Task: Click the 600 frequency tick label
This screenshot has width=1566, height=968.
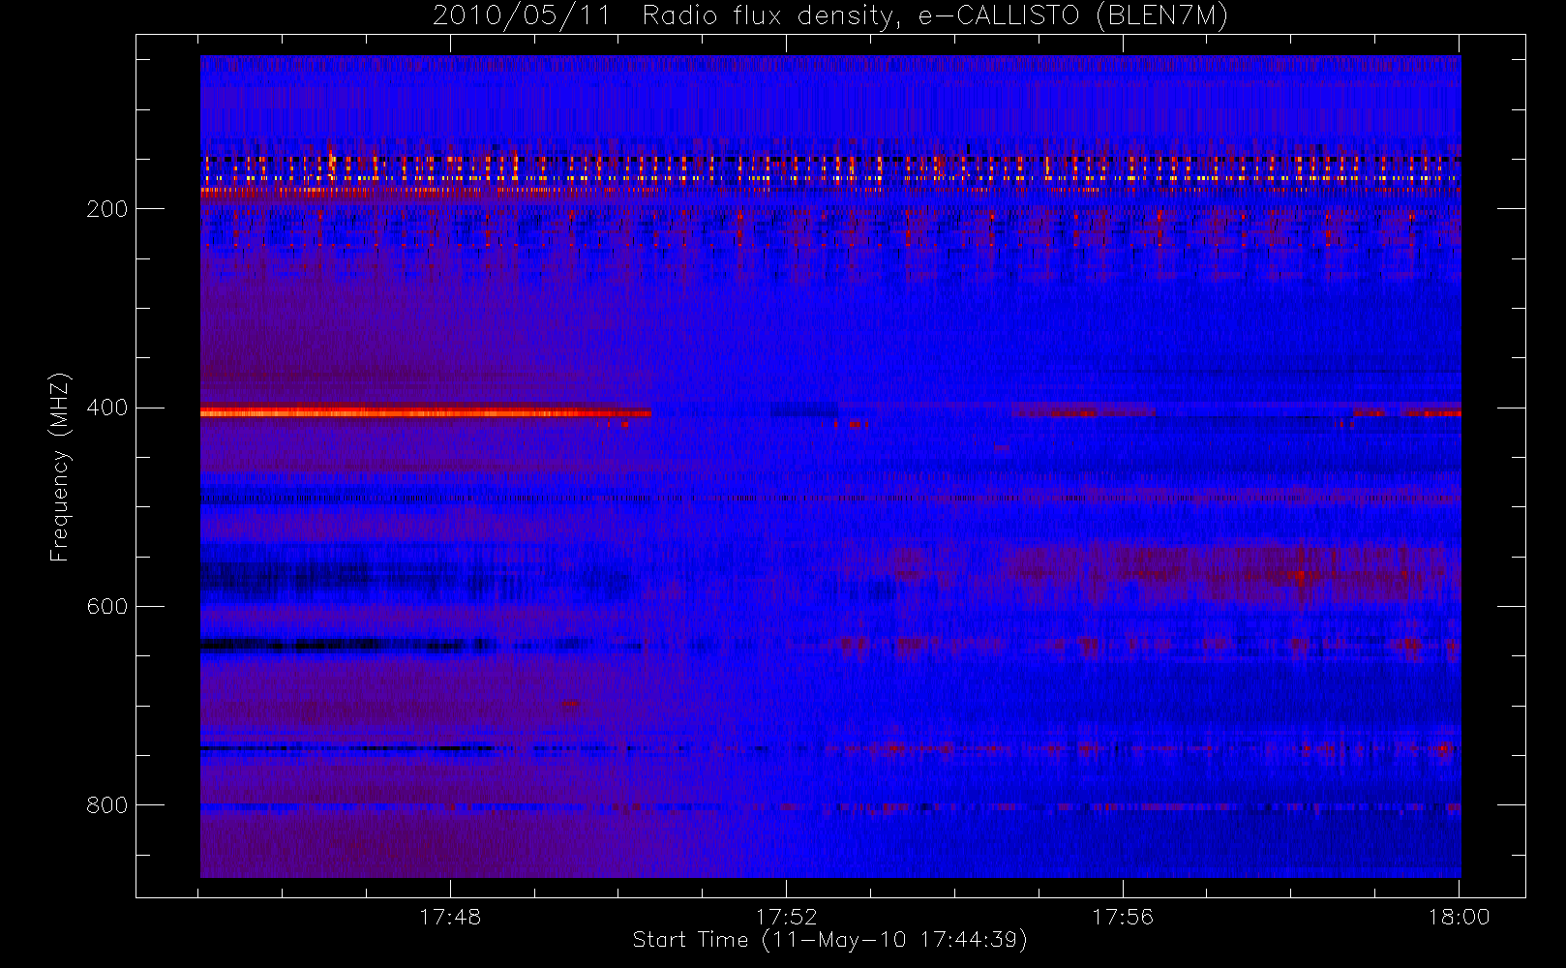Action: [106, 607]
